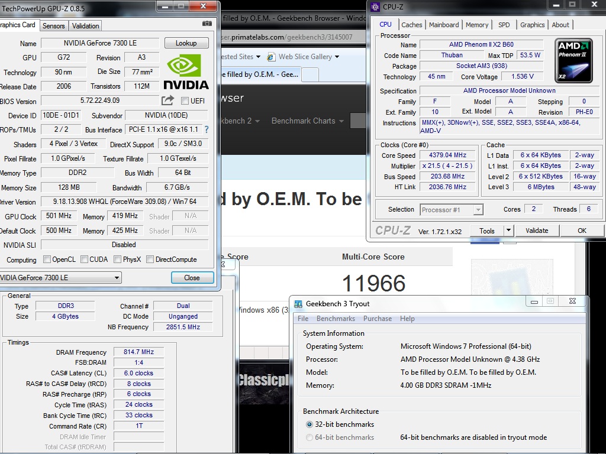The width and height of the screenshot is (606, 454).
Task: Click the GPU Name field NVIDIA GeForce 7300 LE
Action: [100, 43]
